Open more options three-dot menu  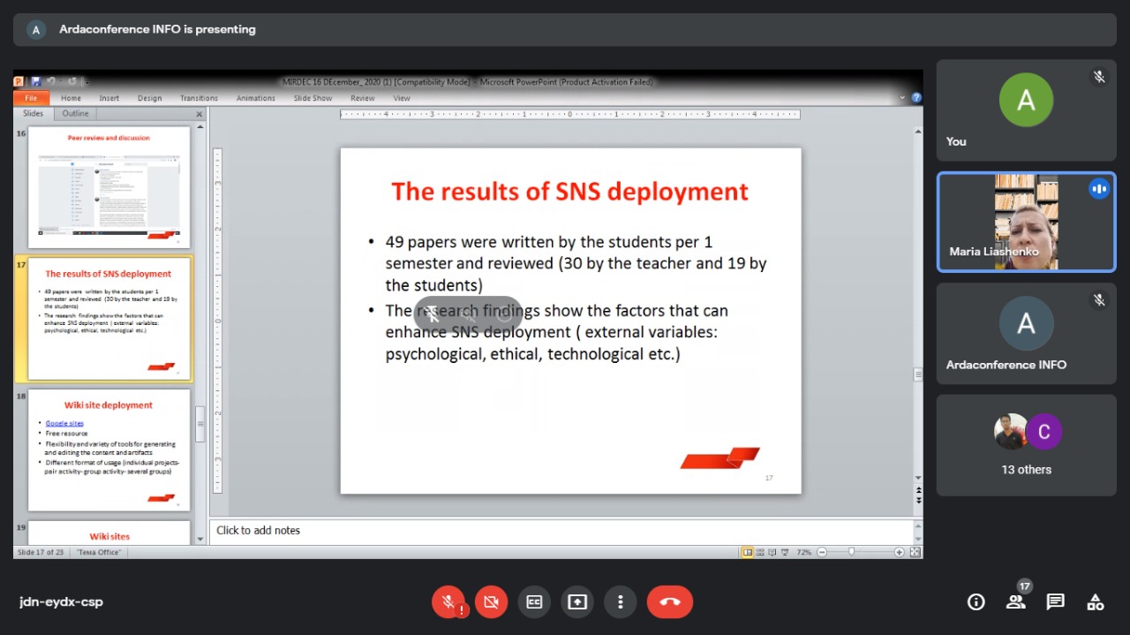pos(621,602)
